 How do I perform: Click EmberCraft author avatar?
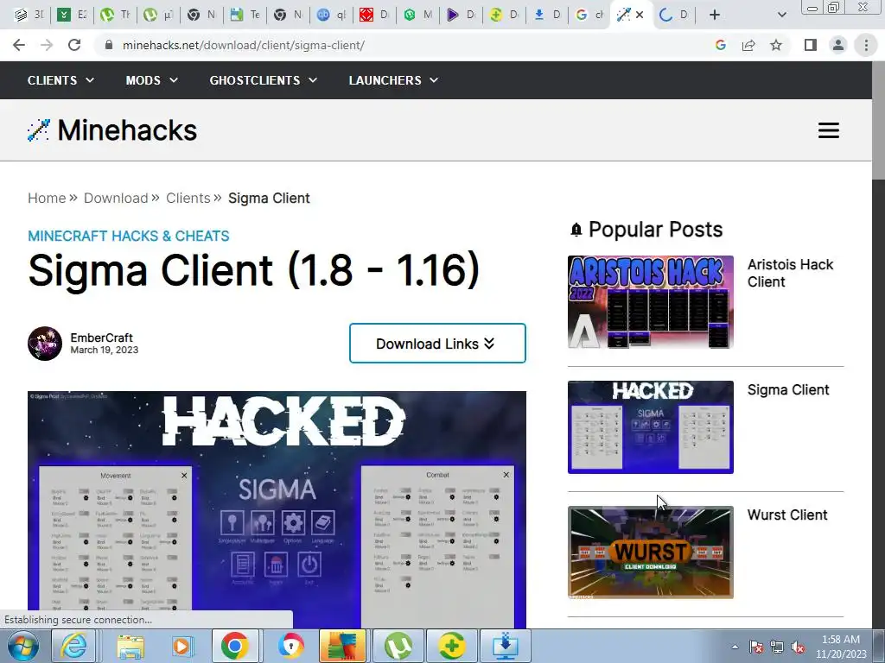(45, 344)
